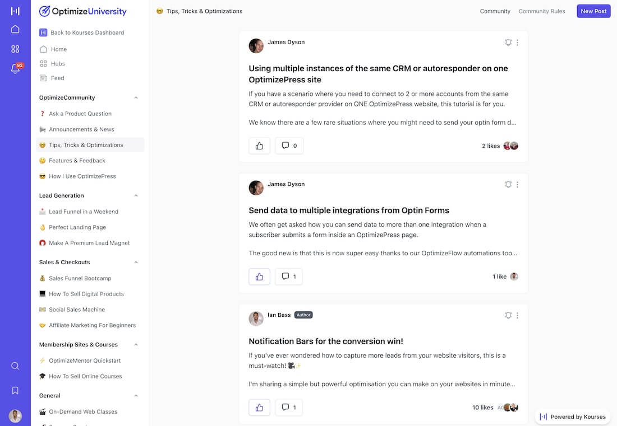This screenshot has width=617, height=426.
Task: Open Send data to multiple integrations post title
Action: [x=349, y=210]
